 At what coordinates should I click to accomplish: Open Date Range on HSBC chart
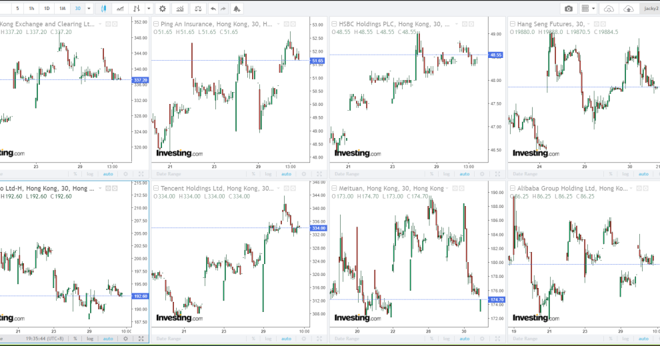pos(347,174)
